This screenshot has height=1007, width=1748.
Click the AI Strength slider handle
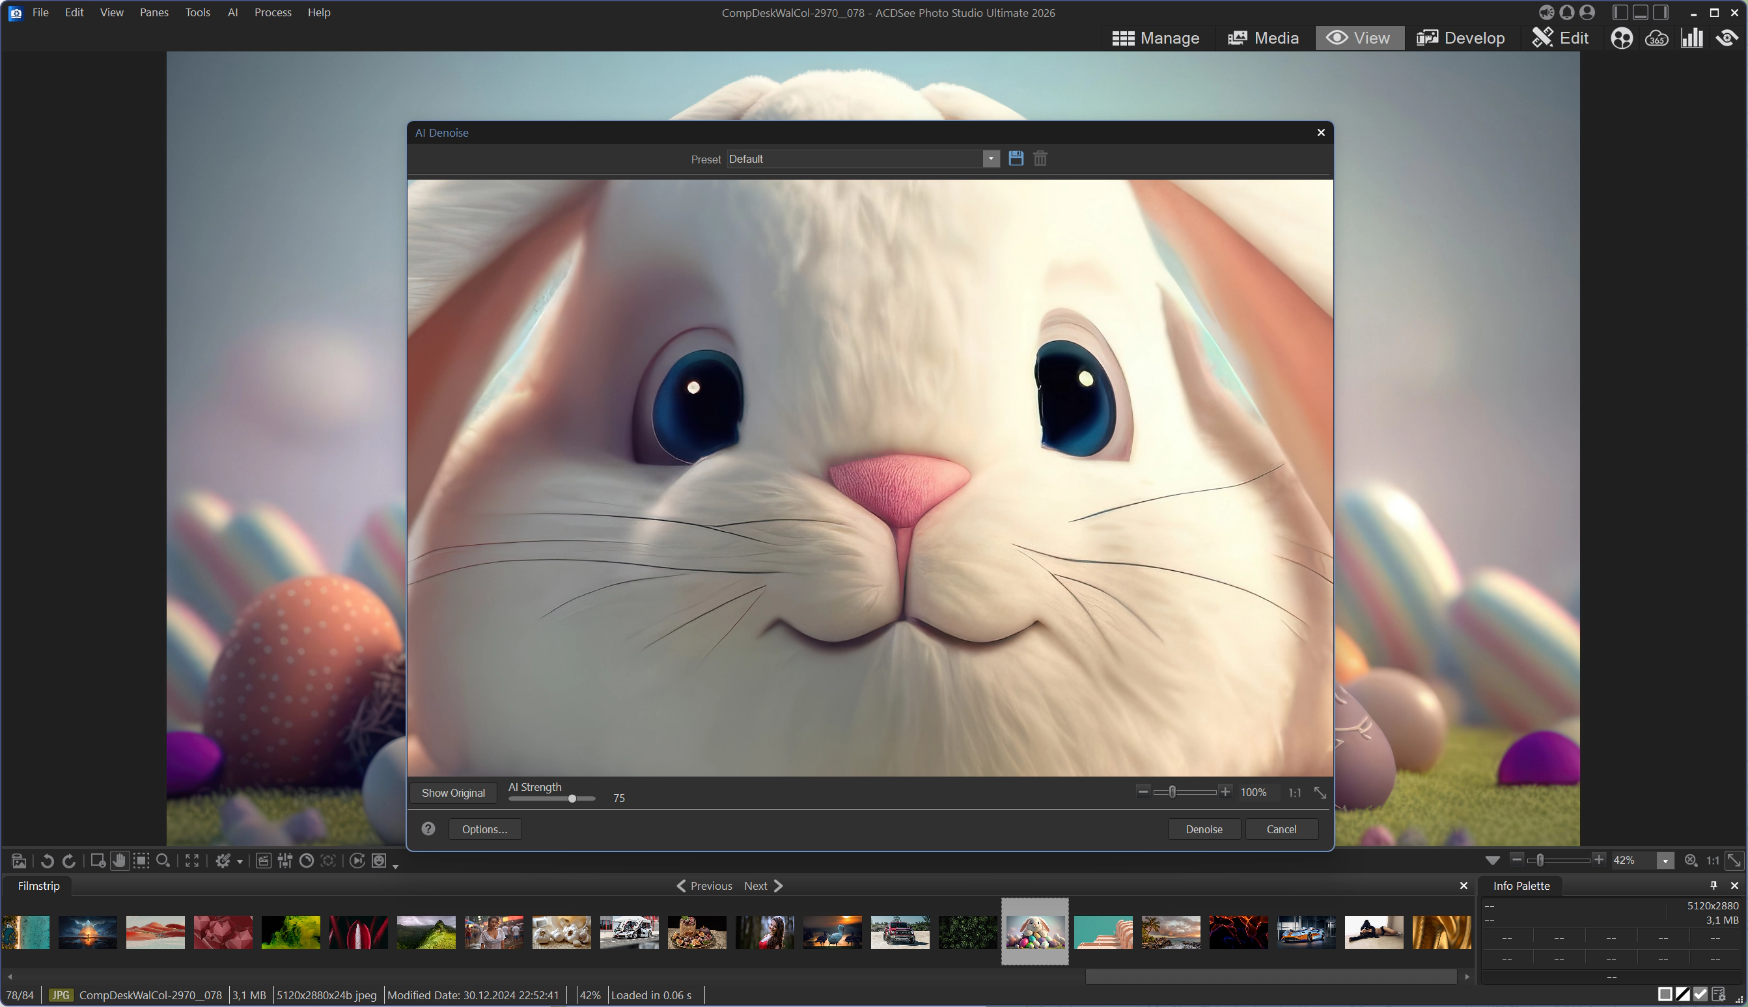point(572,799)
